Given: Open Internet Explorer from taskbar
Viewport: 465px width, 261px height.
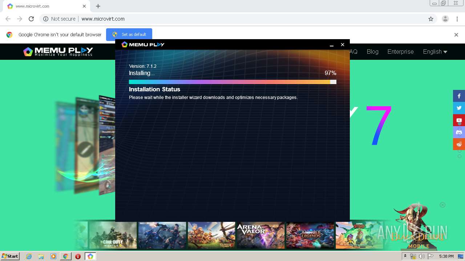Looking at the screenshot, I should (x=29, y=256).
